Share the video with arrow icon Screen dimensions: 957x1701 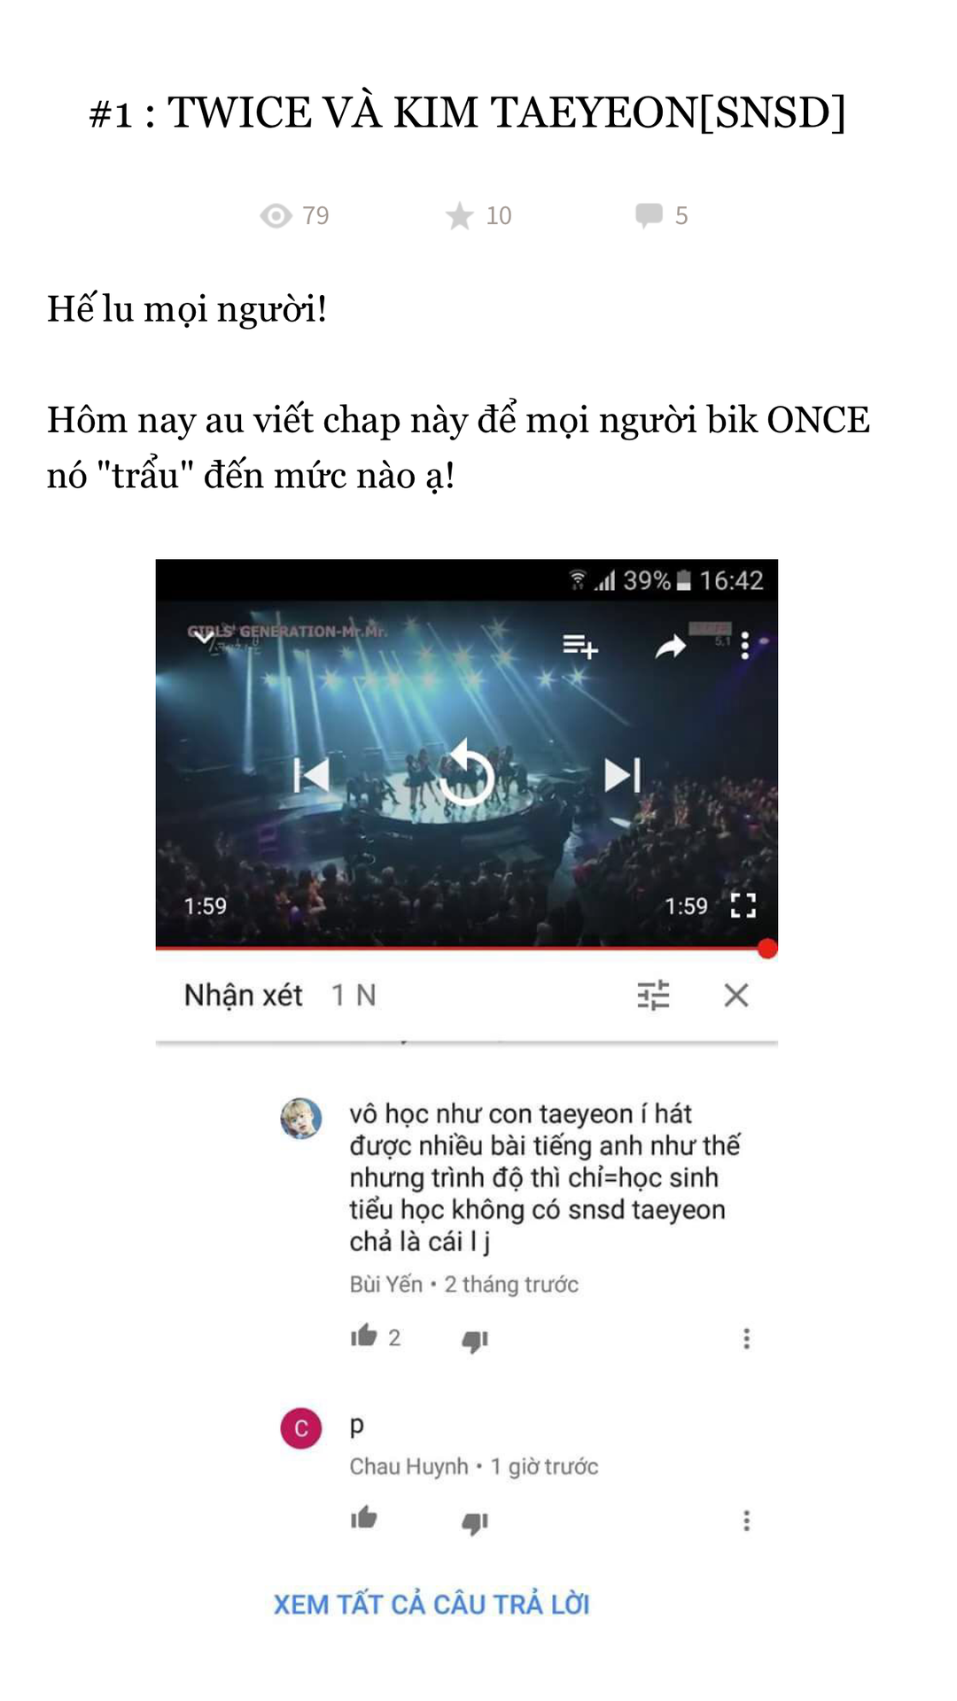671,647
